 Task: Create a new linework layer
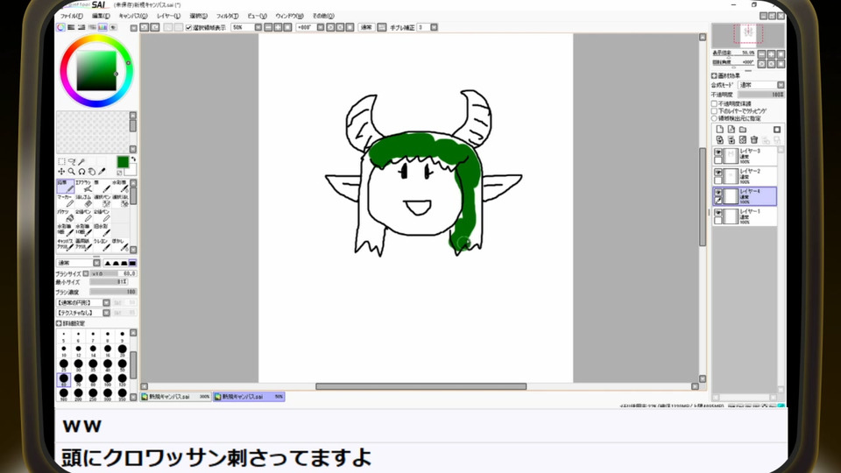point(731,130)
